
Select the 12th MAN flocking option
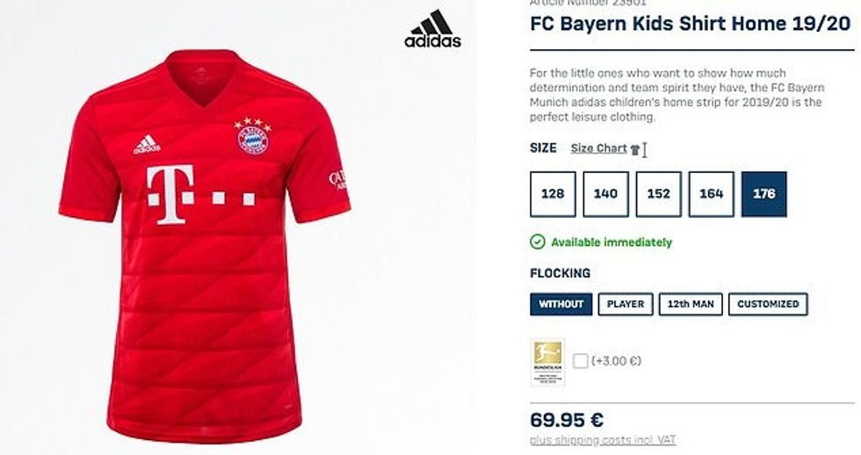pos(691,304)
